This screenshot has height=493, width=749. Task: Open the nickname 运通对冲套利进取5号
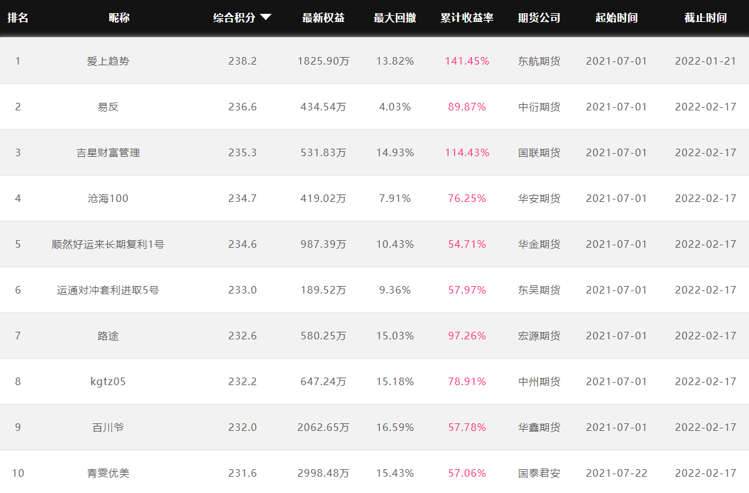click(108, 290)
